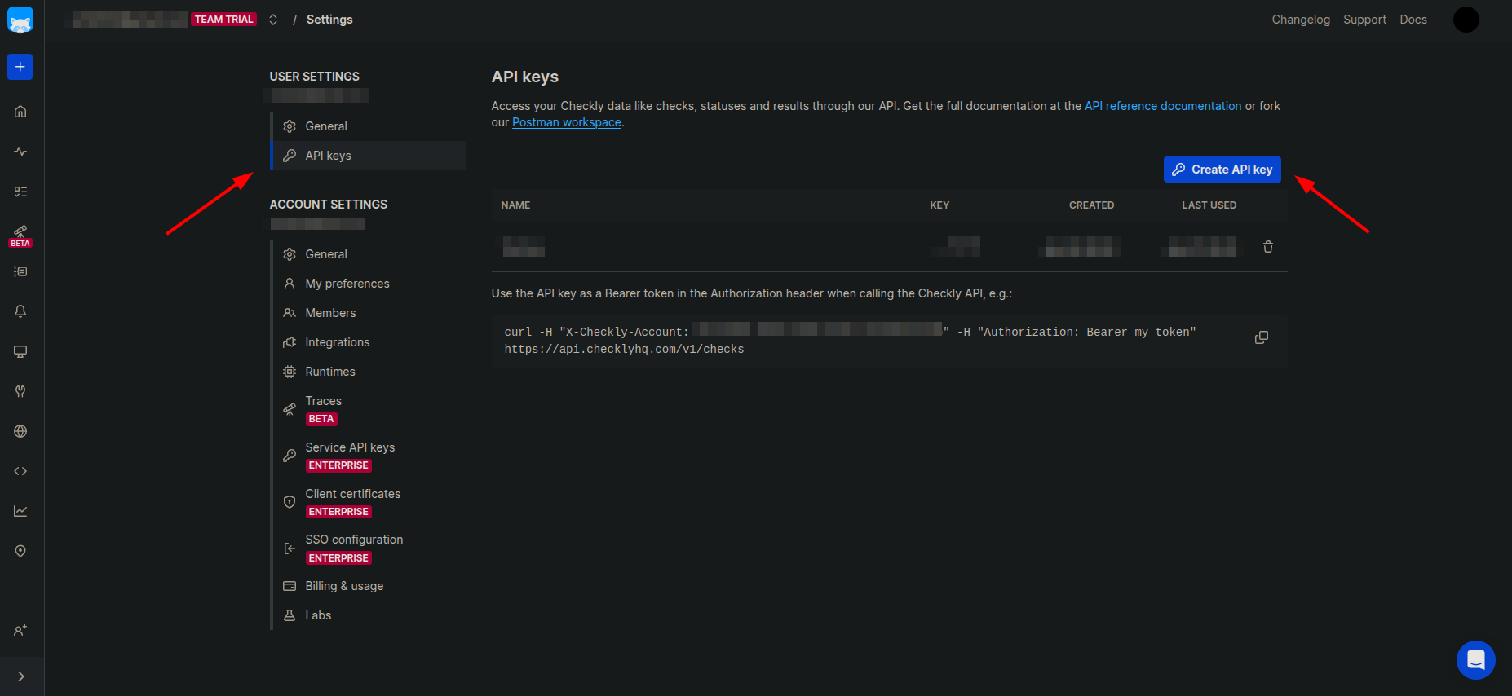This screenshot has width=1512, height=696.
Task: Open the line chart reports icon in sidebar
Action: point(20,511)
